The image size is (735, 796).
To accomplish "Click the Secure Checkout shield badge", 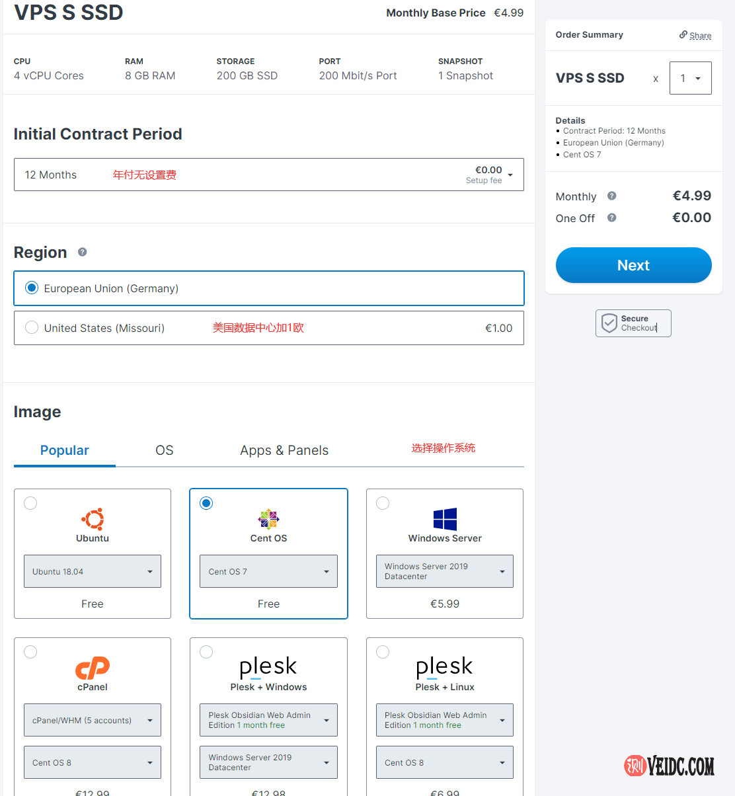I will click(633, 323).
